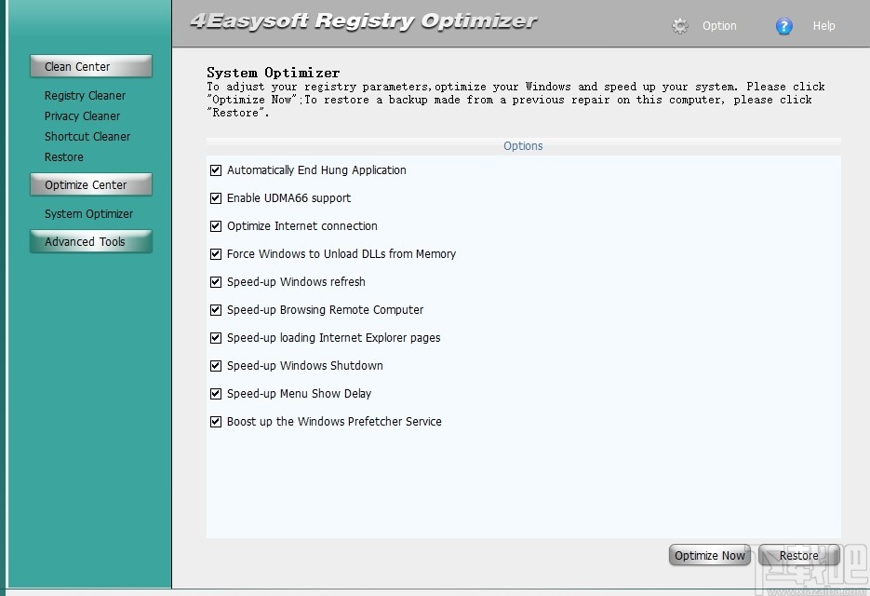Disable Speed-up Browsing Remote Computer
Screen dimensions: 870x596
point(215,309)
